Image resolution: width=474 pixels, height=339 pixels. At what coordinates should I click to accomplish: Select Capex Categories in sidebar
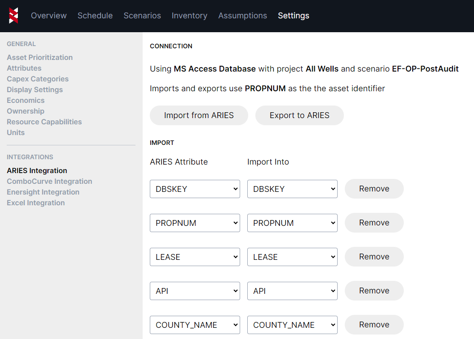(x=38, y=79)
